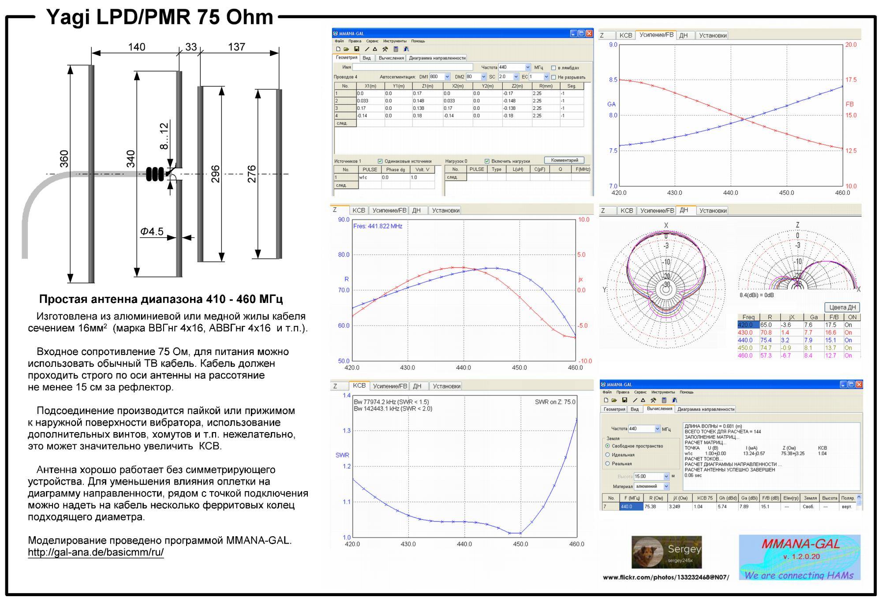Switch to 'Вид' tab in upper MMANA-GAL window
The width and height of the screenshot is (882, 601).
pos(366,58)
